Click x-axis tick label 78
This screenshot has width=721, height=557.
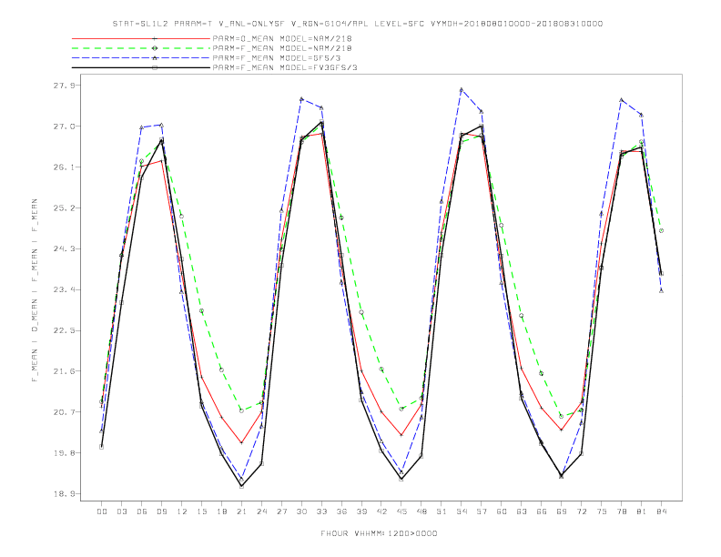tap(622, 511)
